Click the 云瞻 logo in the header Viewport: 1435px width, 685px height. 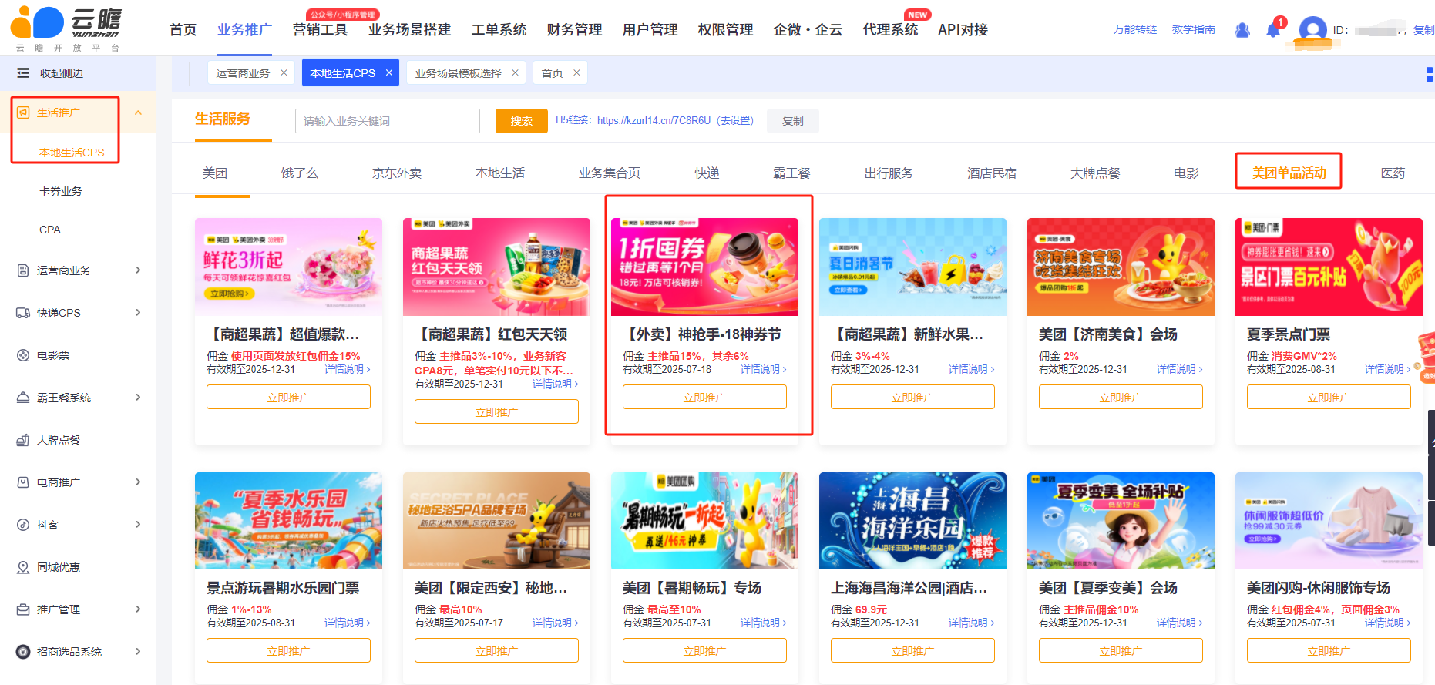[x=66, y=28]
